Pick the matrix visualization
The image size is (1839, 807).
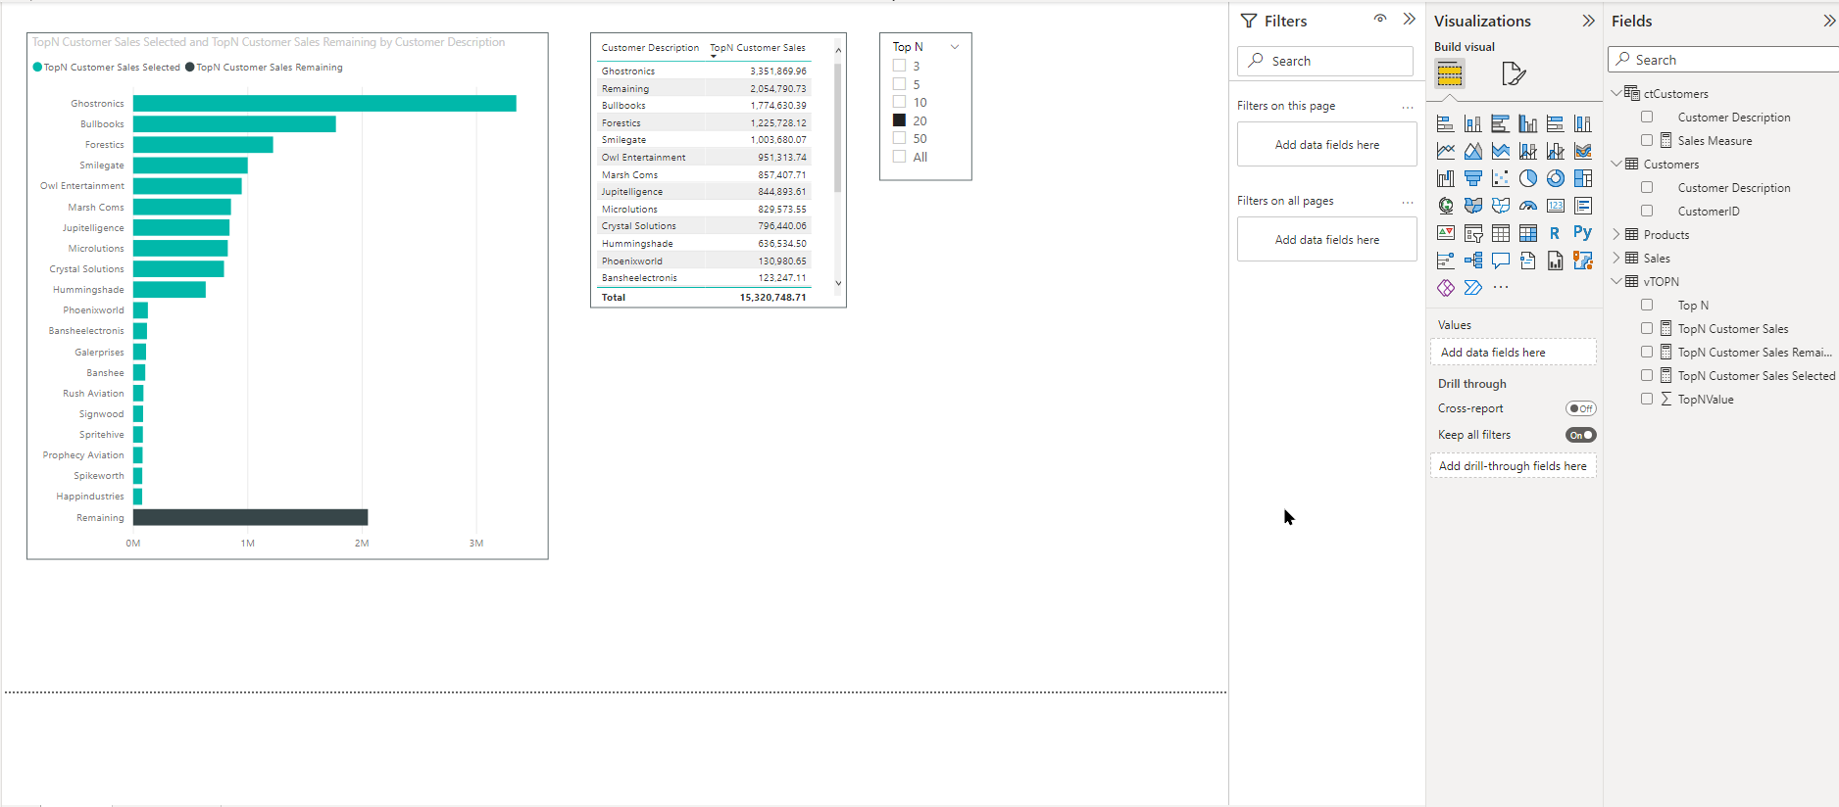[x=1527, y=233]
